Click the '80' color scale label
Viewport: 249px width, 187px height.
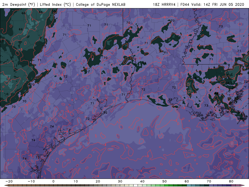tap(231, 181)
